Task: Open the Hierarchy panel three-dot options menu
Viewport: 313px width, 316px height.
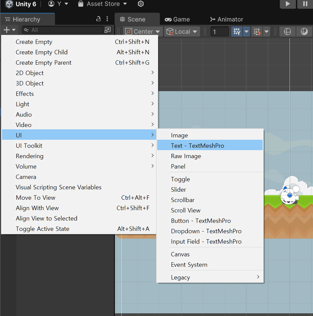Action: (107, 19)
